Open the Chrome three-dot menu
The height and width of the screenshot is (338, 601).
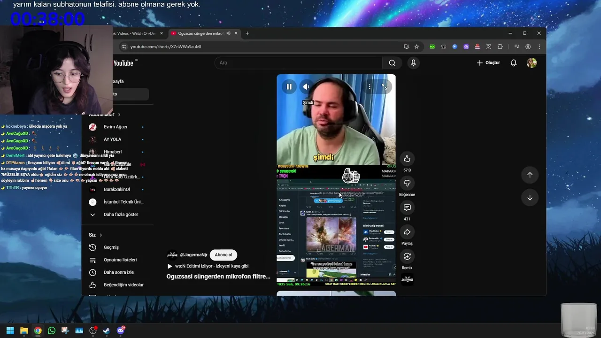539,46
